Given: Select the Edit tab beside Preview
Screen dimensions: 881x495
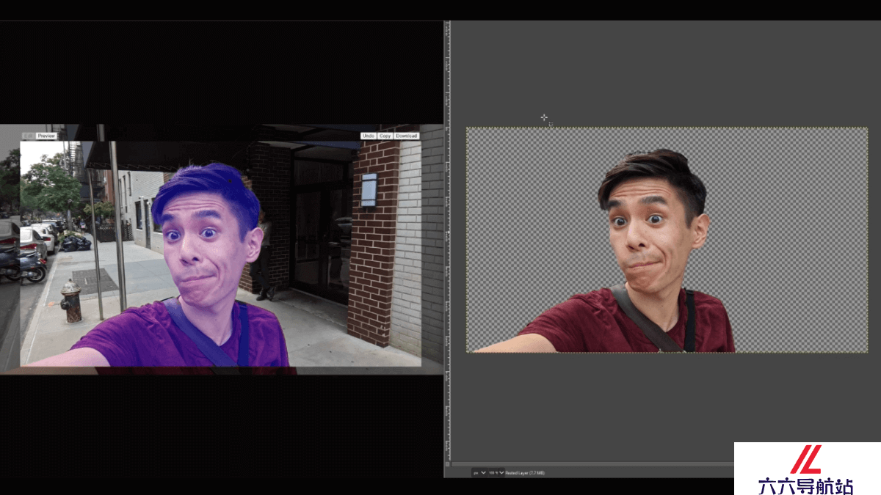Looking at the screenshot, I should coord(29,136).
